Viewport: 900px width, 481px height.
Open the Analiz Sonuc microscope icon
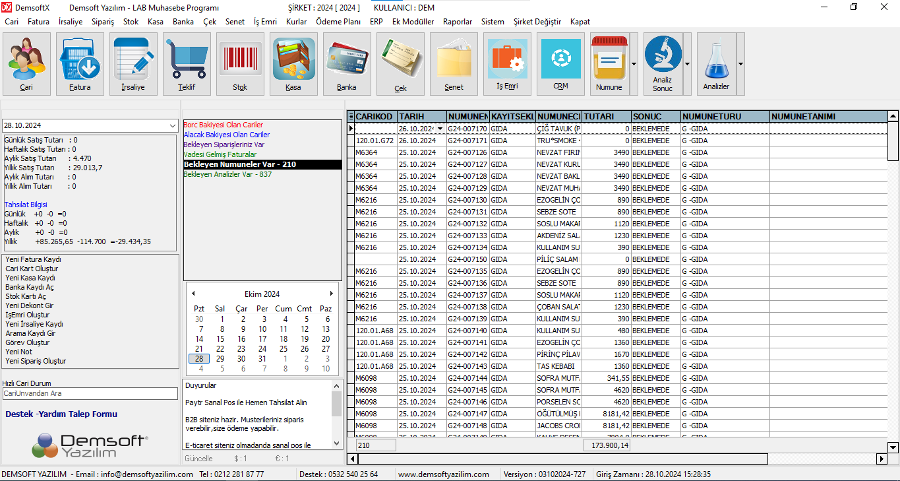point(663,64)
